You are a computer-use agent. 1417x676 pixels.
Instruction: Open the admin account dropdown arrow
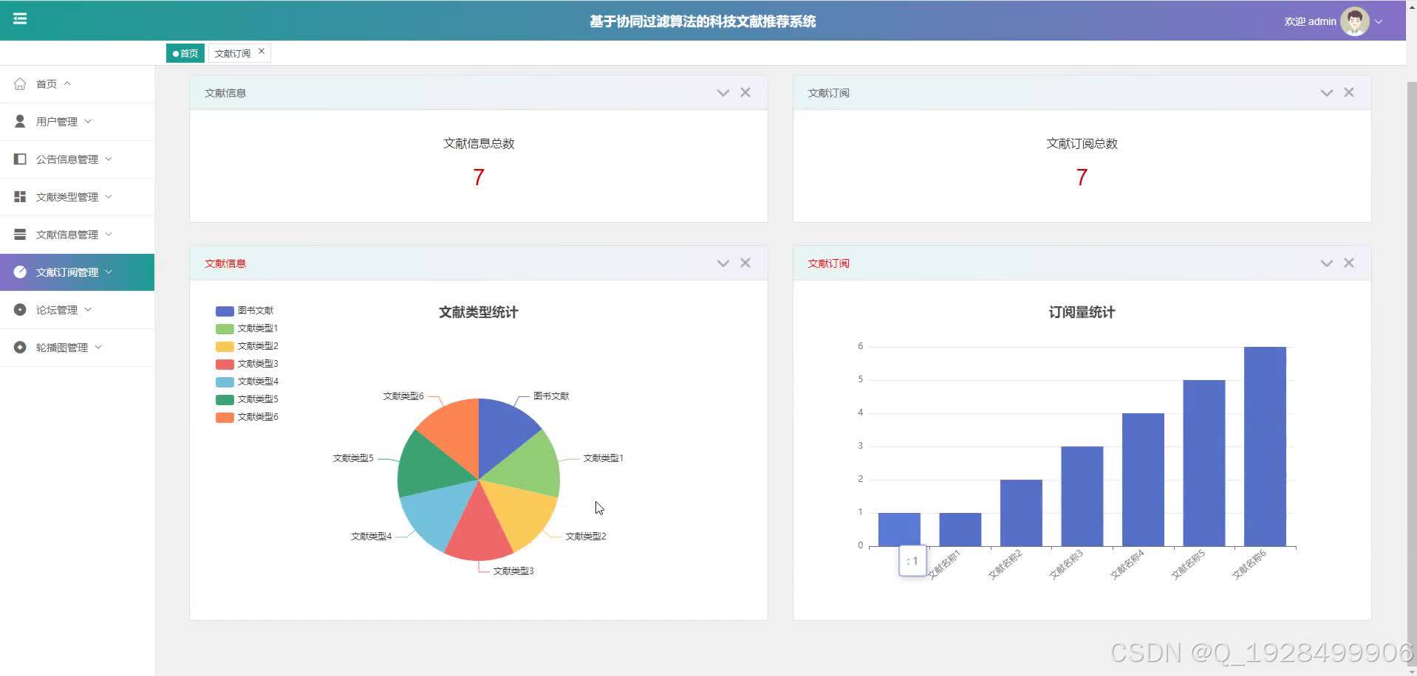(1379, 21)
